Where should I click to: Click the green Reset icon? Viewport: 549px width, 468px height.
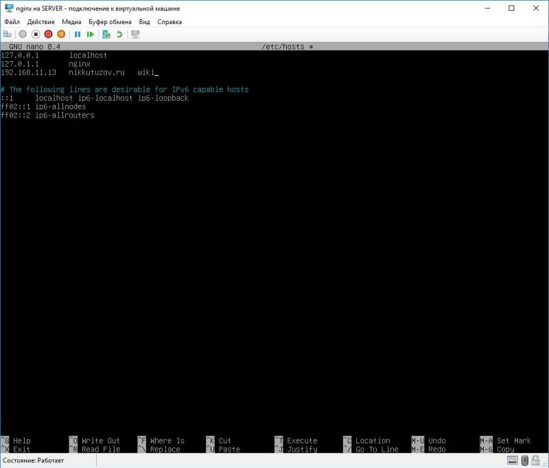tap(91, 34)
